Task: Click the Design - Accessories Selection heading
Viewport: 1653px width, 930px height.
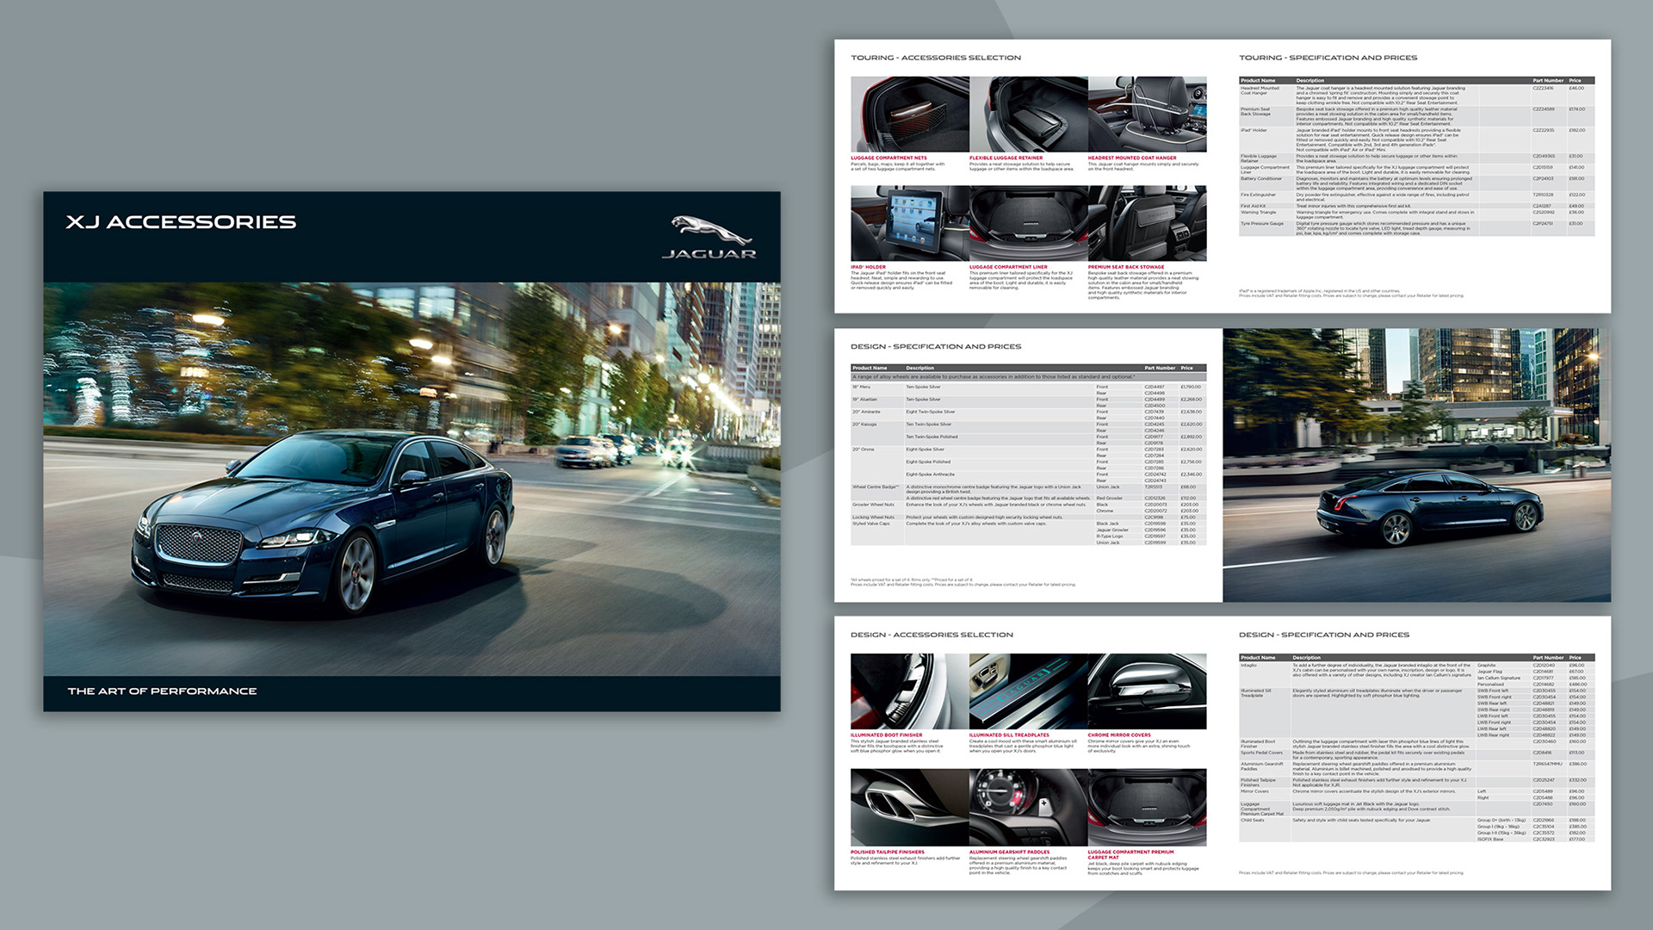Action: click(932, 635)
